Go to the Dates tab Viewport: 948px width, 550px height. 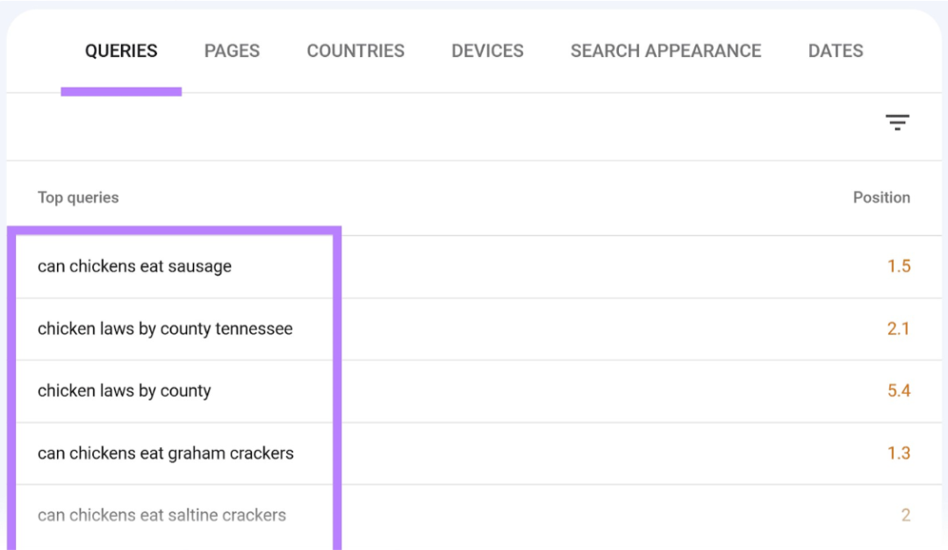[x=836, y=51]
